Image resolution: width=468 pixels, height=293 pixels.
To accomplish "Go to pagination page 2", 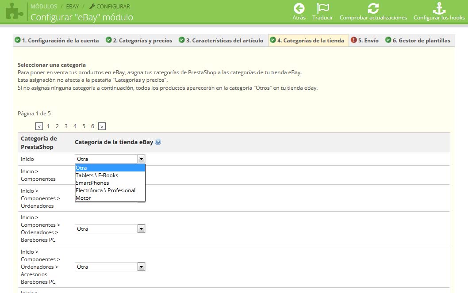I will [58, 126].
